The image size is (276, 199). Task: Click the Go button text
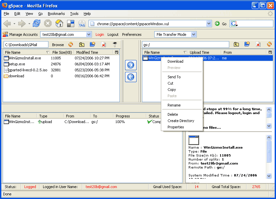(224, 24)
